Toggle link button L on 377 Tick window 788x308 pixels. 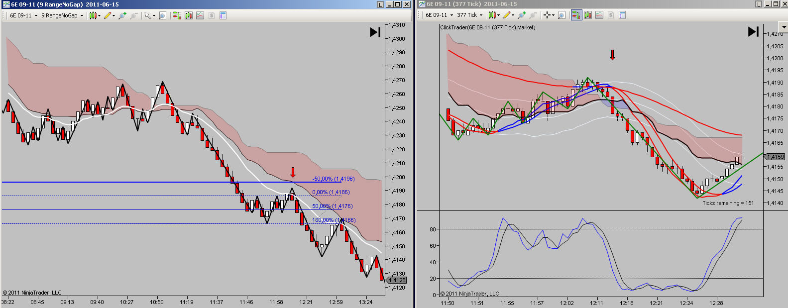coord(759,4)
